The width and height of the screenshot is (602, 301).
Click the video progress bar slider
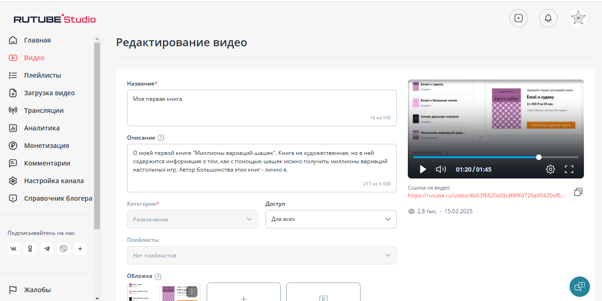(x=539, y=157)
